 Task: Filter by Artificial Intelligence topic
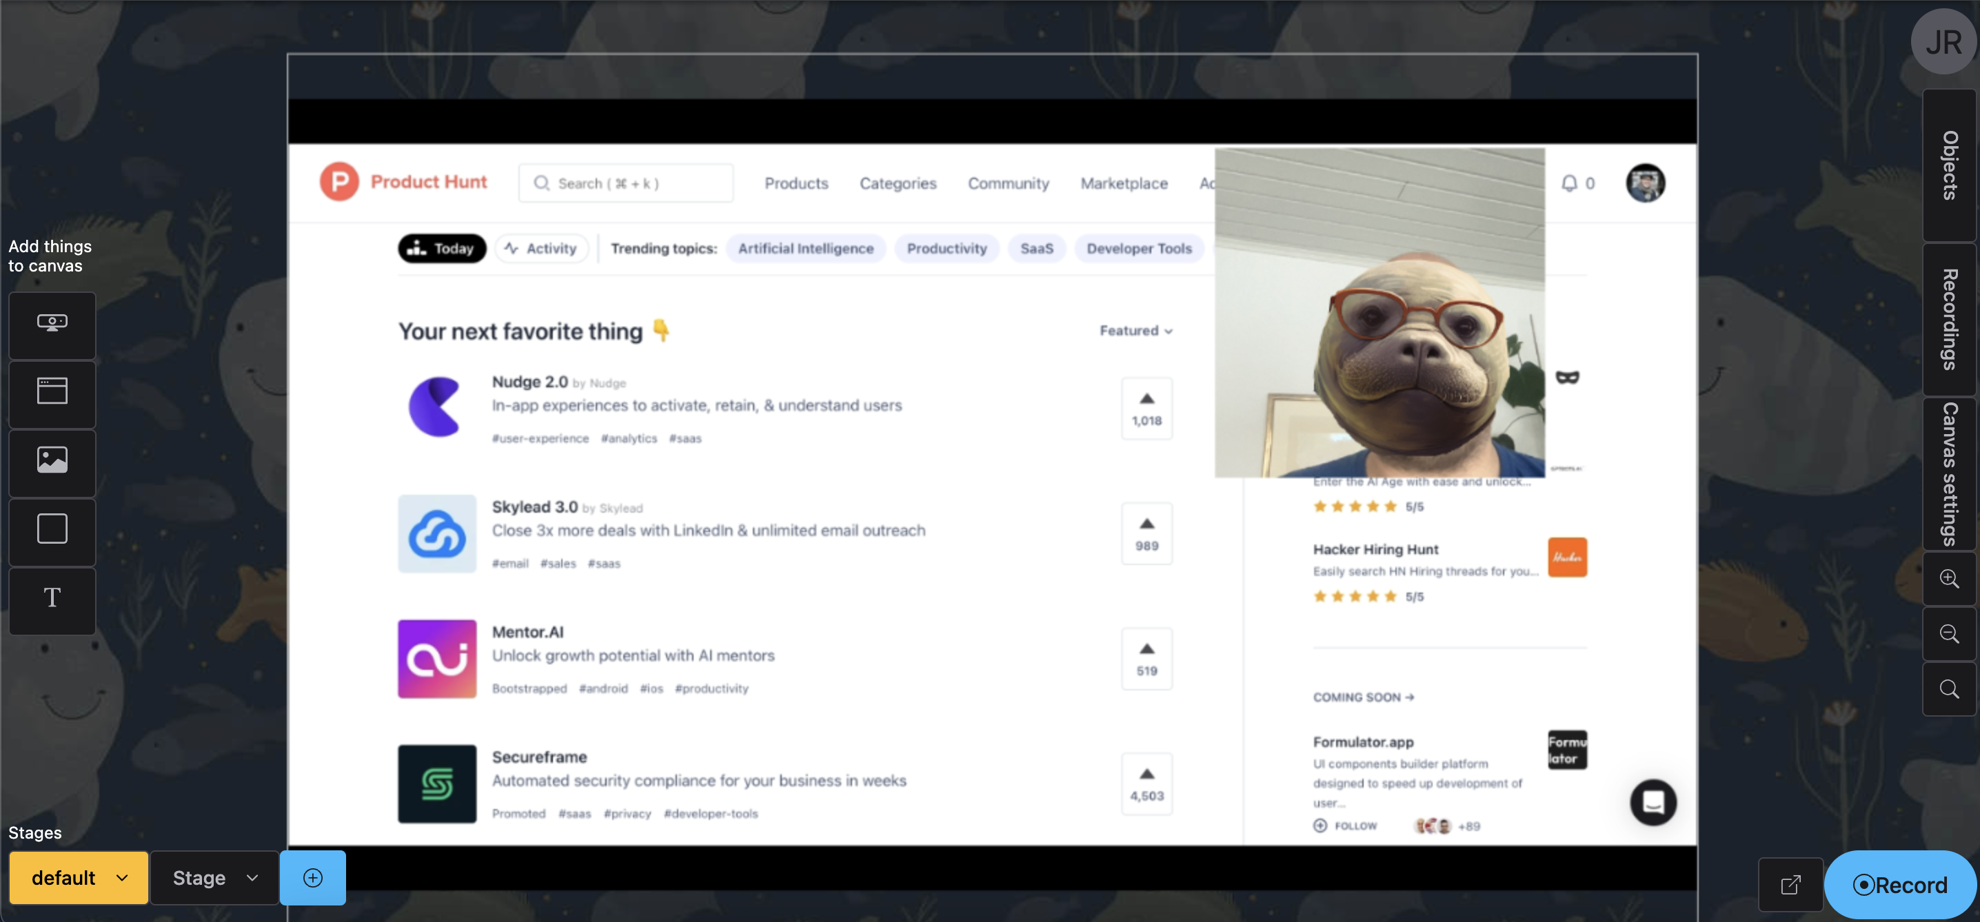(805, 248)
